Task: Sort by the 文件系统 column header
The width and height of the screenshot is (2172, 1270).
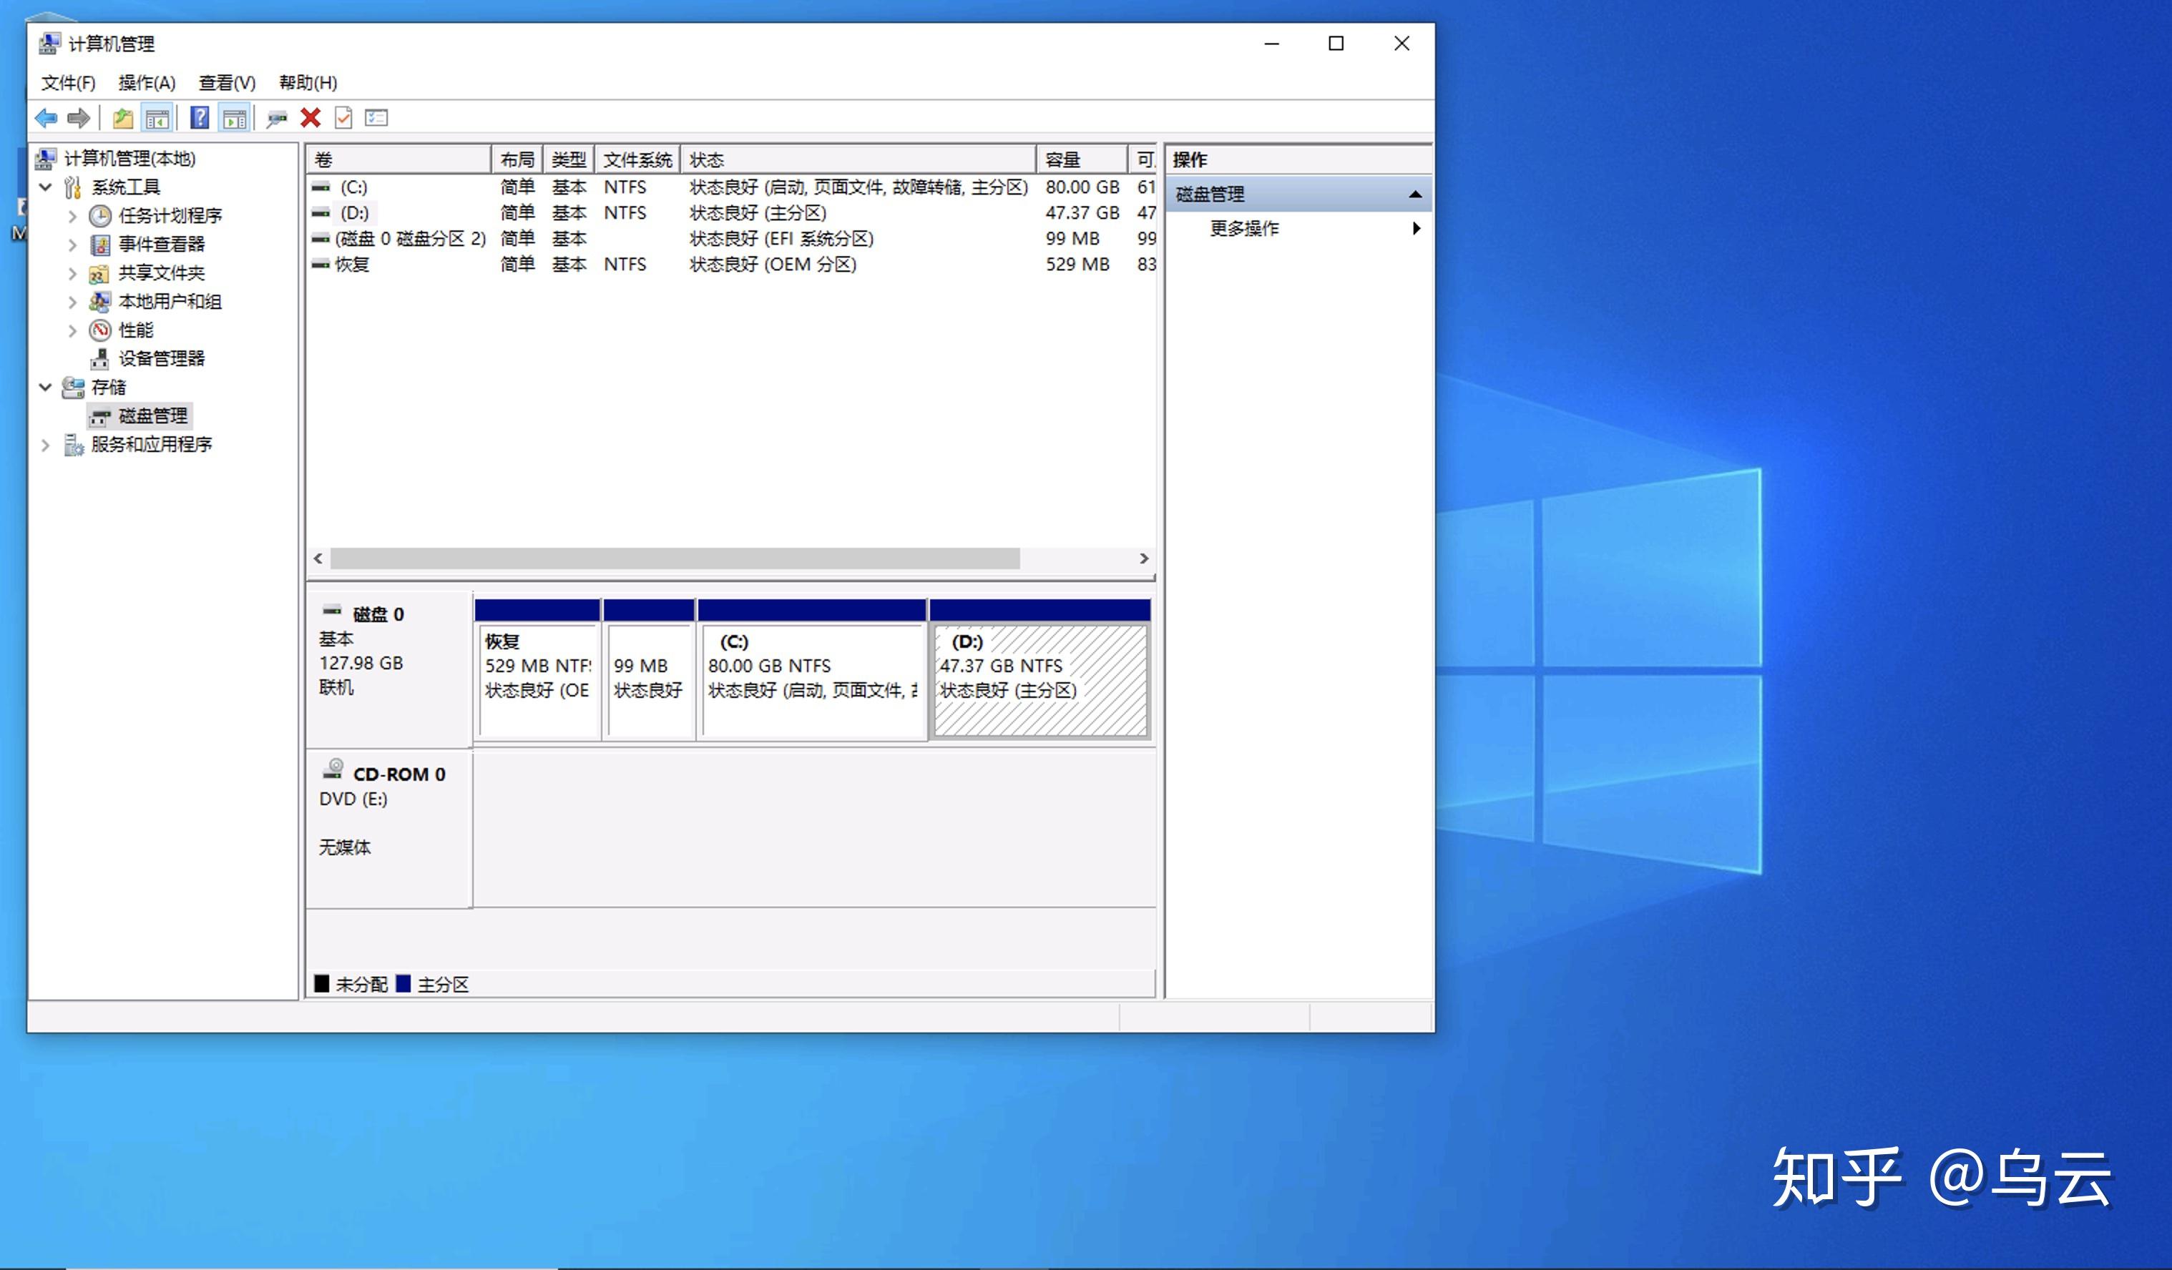Action: click(638, 159)
